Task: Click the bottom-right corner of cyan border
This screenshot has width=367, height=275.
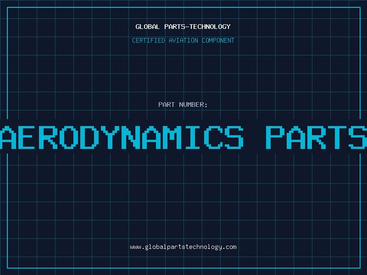Action: pos(360,268)
